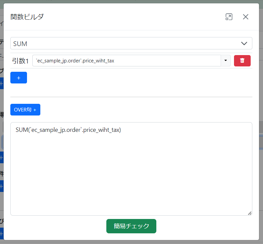Expand the 関数ビルダ dialog with the pop-out icon

tap(229, 17)
